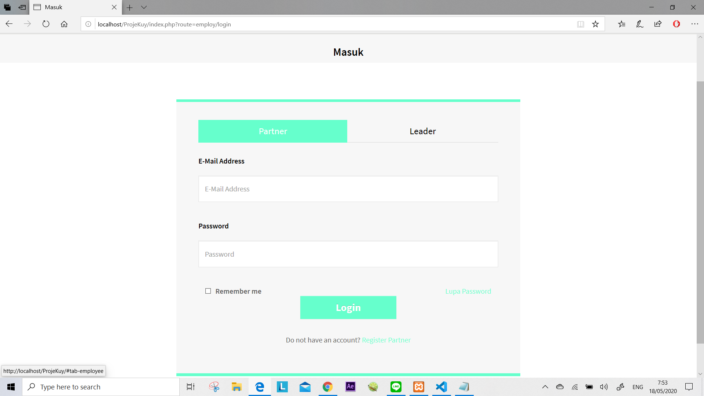Open LINE app from taskbar
This screenshot has height=396, width=704.
click(396, 387)
